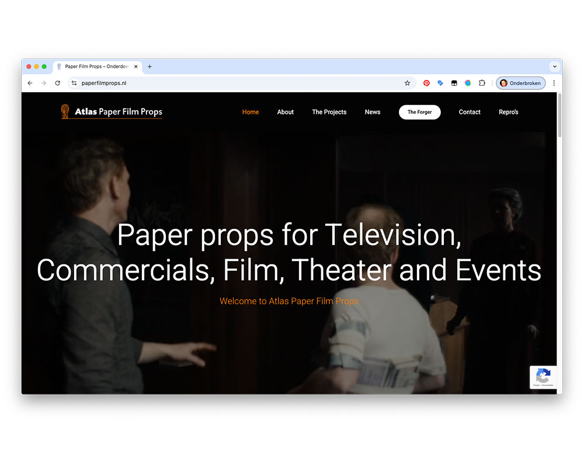Open the Onderbroken profile menu
The height and width of the screenshot is (467, 584).
pos(520,83)
